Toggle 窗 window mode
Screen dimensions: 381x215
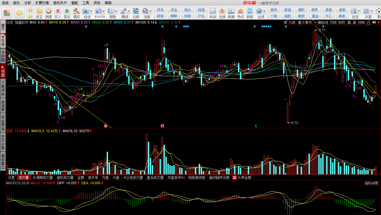point(354,22)
